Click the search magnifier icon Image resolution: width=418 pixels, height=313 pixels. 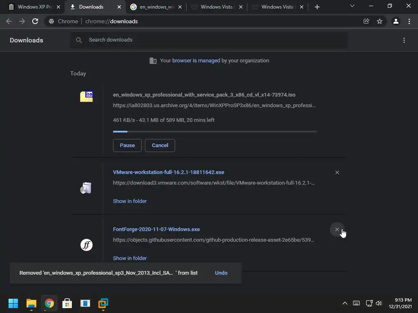click(x=79, y=40)
